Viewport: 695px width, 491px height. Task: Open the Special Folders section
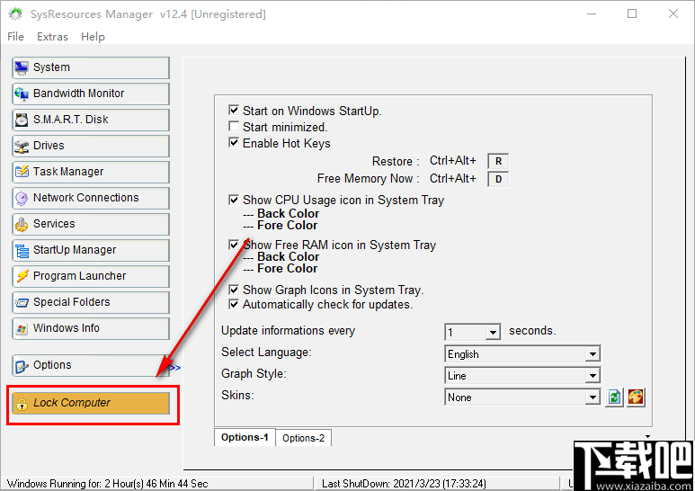tap(91, 302)
